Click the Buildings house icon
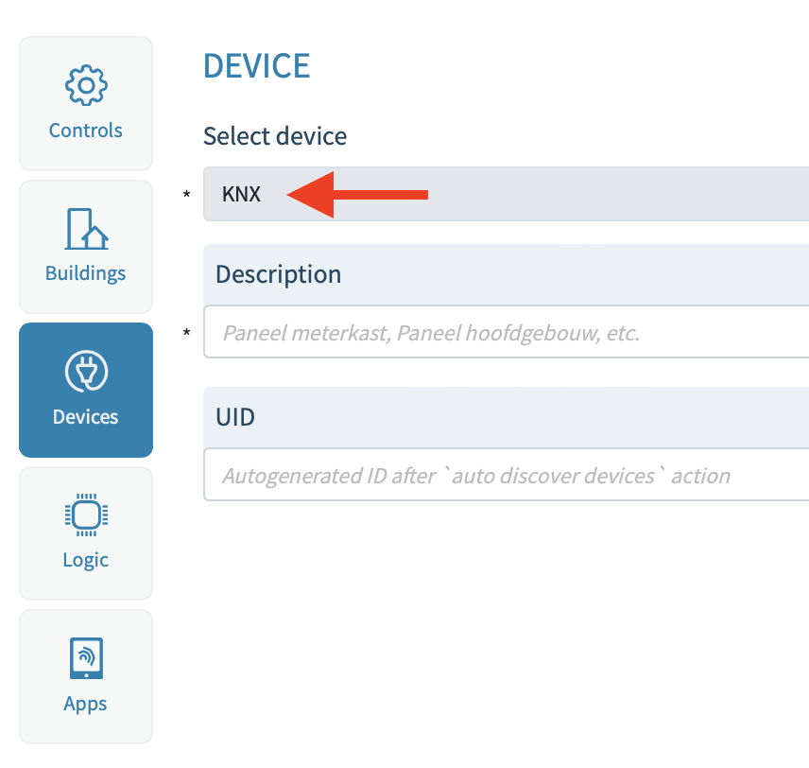The height and width of the screenshot is (768, 809). 86,229
